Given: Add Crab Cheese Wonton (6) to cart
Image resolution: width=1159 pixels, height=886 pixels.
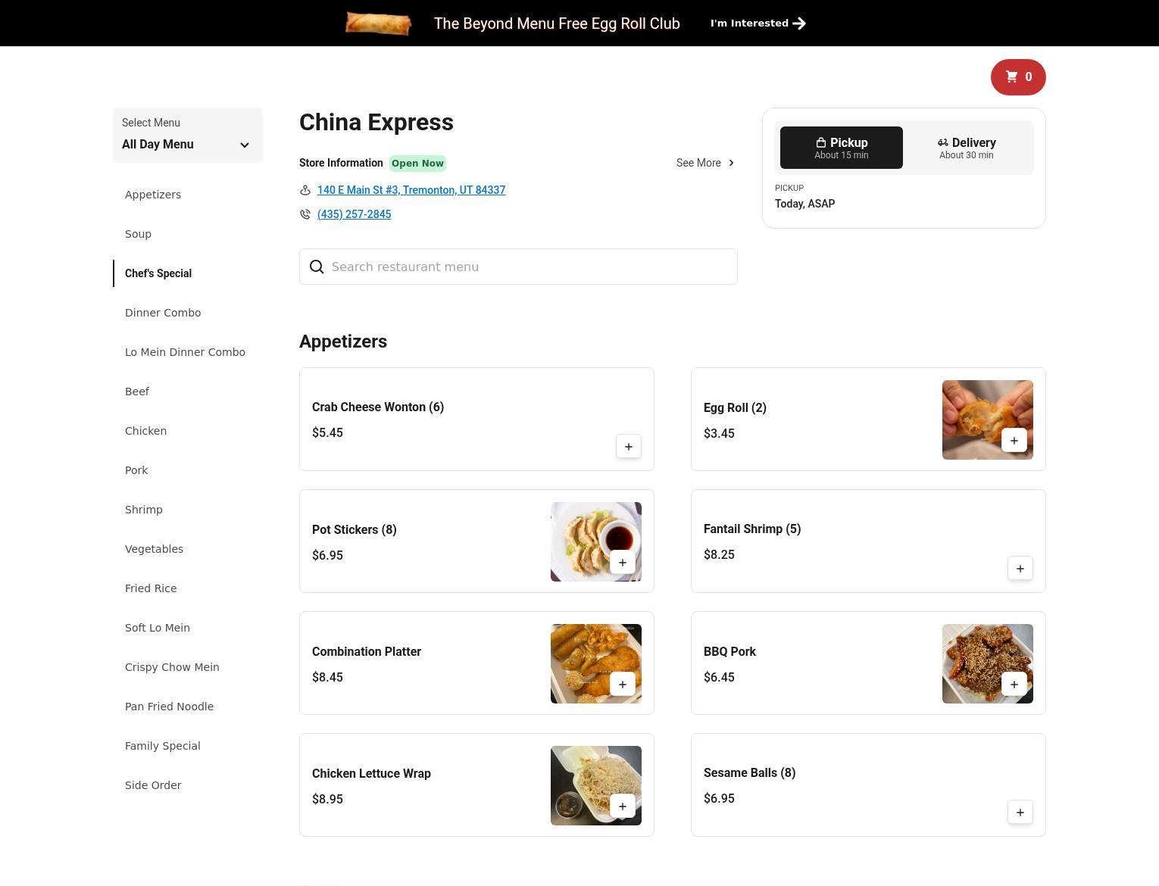Looking at the screenshot, I should click(629, 447).
